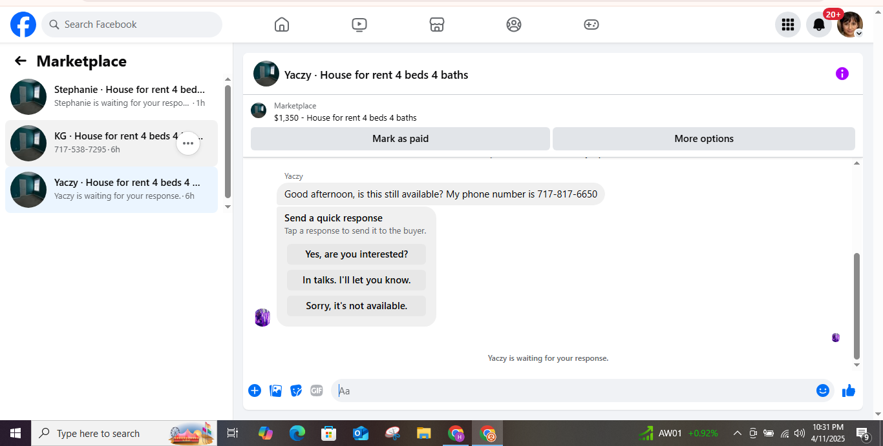
Task: Open the Stephanie House for rent conversation
Action: (x=111, y=97)
